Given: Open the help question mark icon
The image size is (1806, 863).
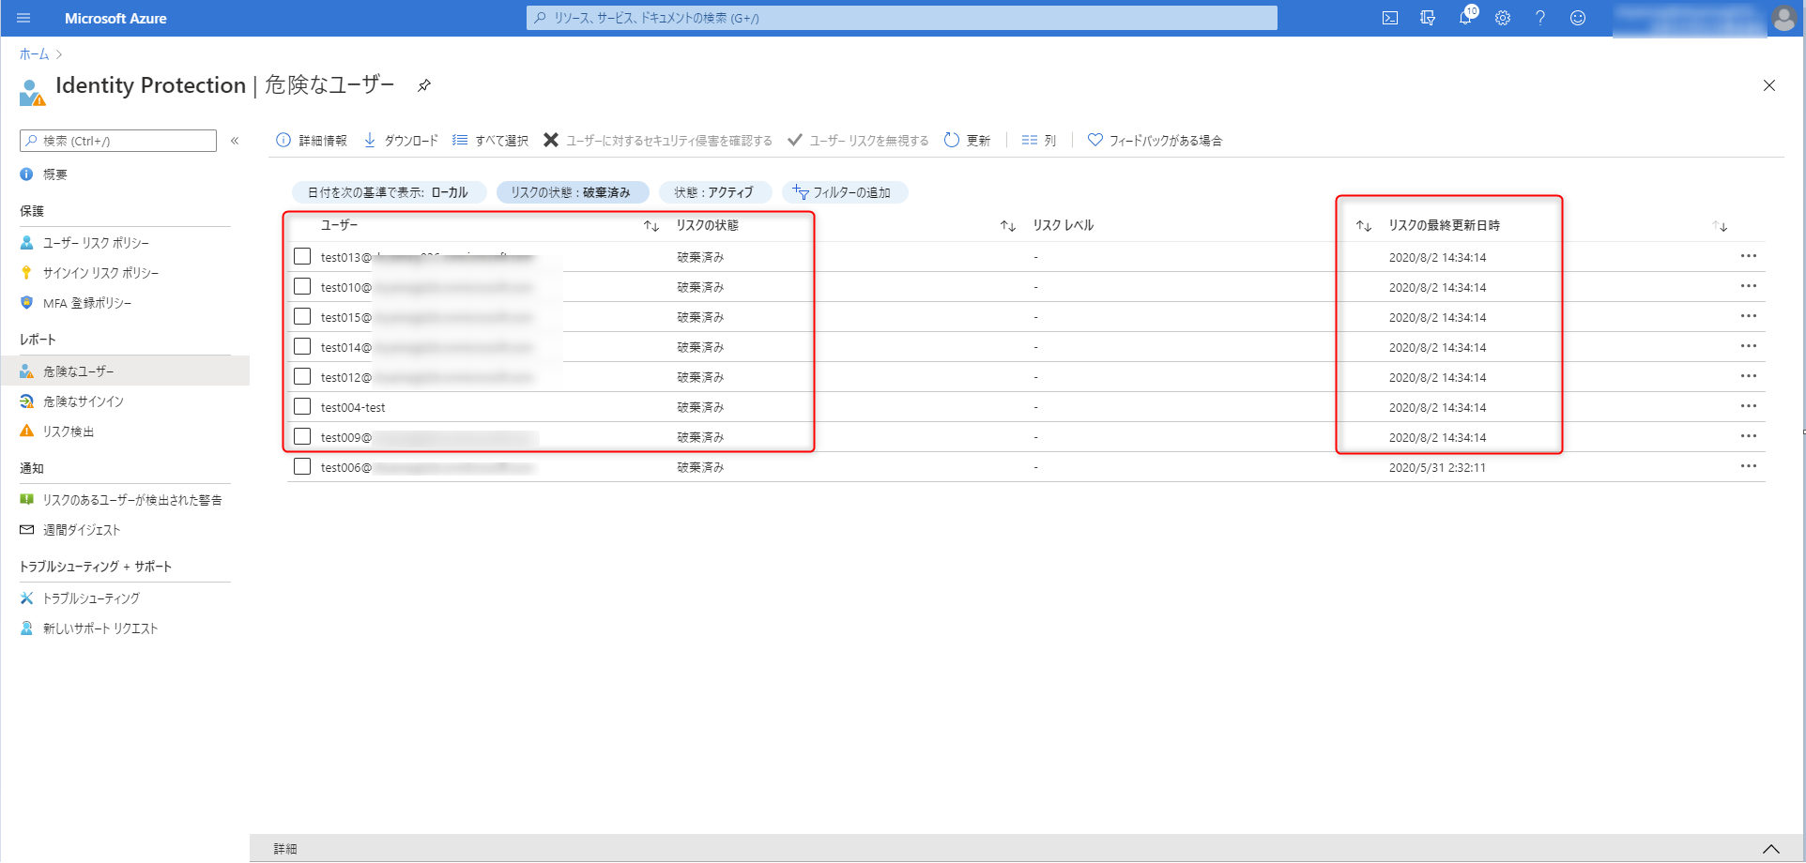Looking at the screenshot, I should (1540, 18).
